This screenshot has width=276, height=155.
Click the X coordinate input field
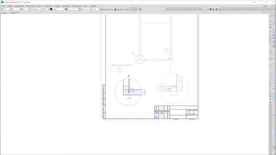tap(86, 9)
